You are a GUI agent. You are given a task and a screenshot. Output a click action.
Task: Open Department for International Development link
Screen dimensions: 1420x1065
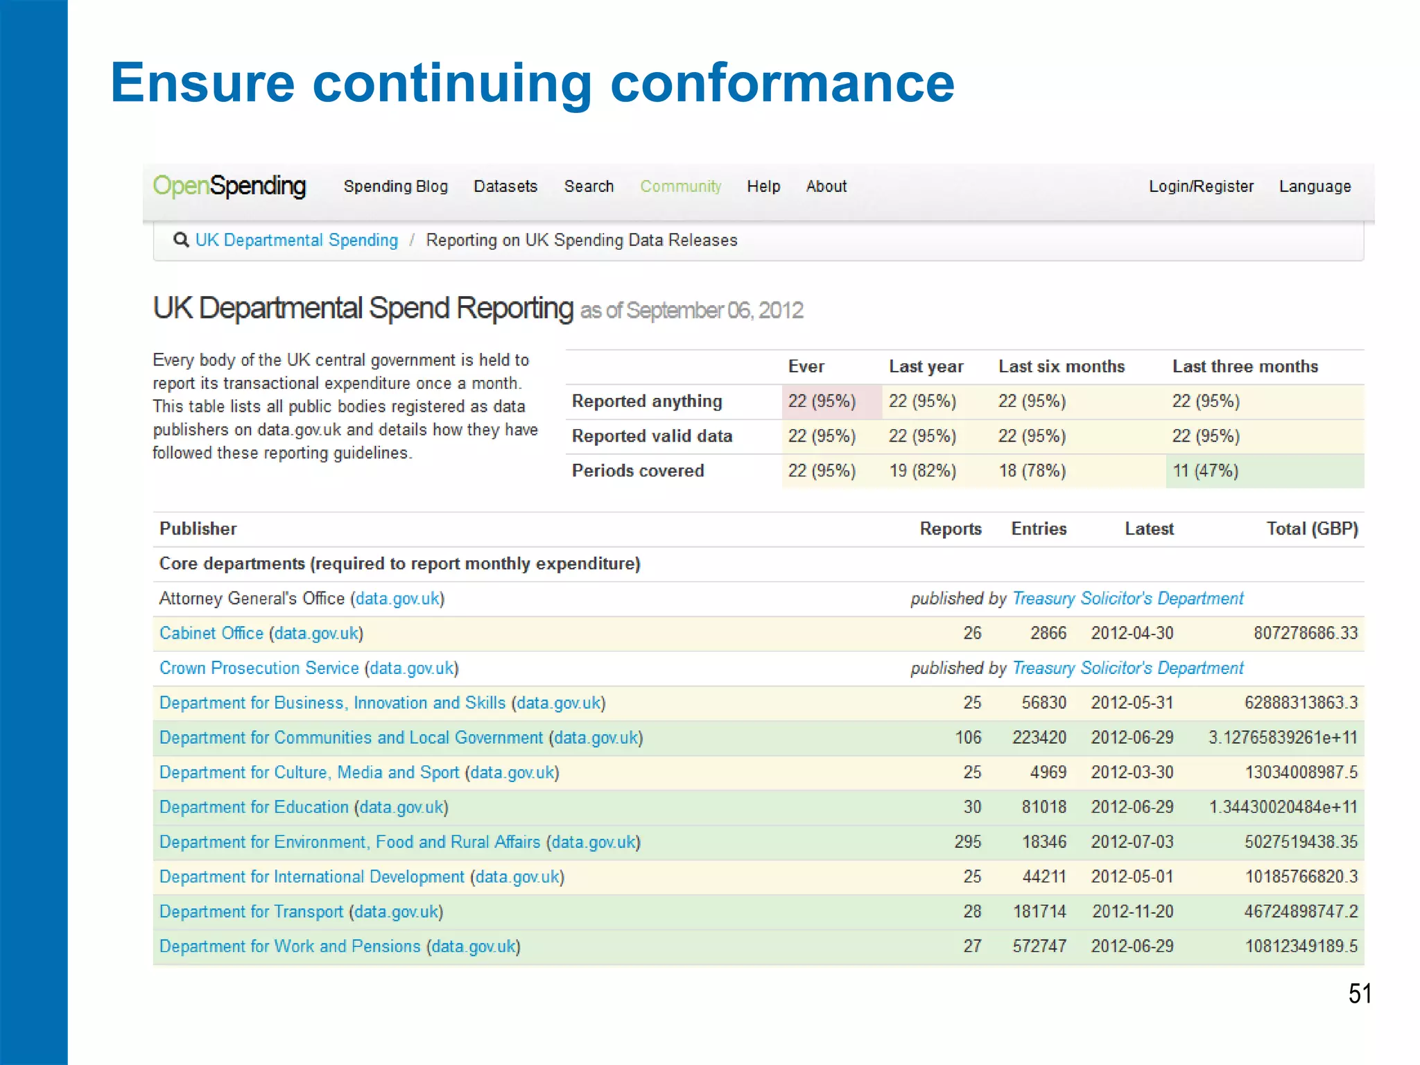click(312, 876)
